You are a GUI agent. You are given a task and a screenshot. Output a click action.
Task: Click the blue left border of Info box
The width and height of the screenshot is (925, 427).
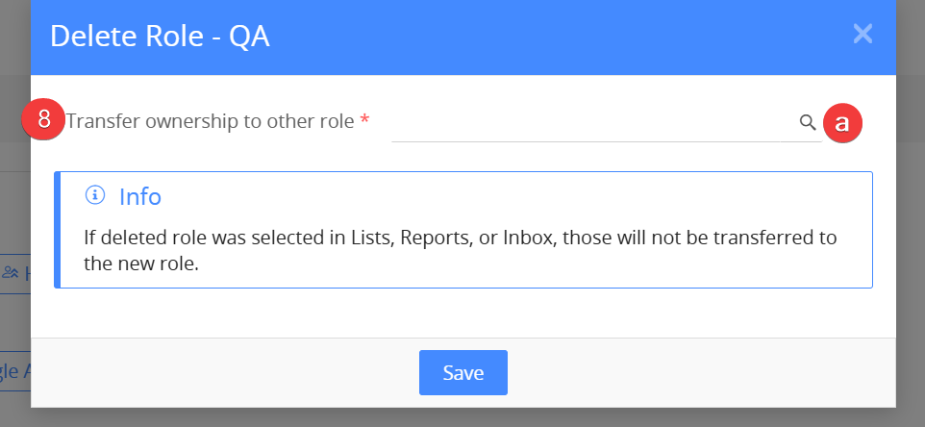[x=58, y=230]
